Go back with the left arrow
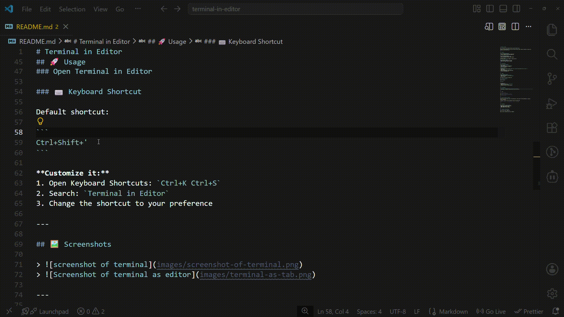 [164, 9]
